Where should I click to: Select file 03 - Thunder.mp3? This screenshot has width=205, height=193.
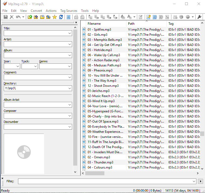click(100, 162)
